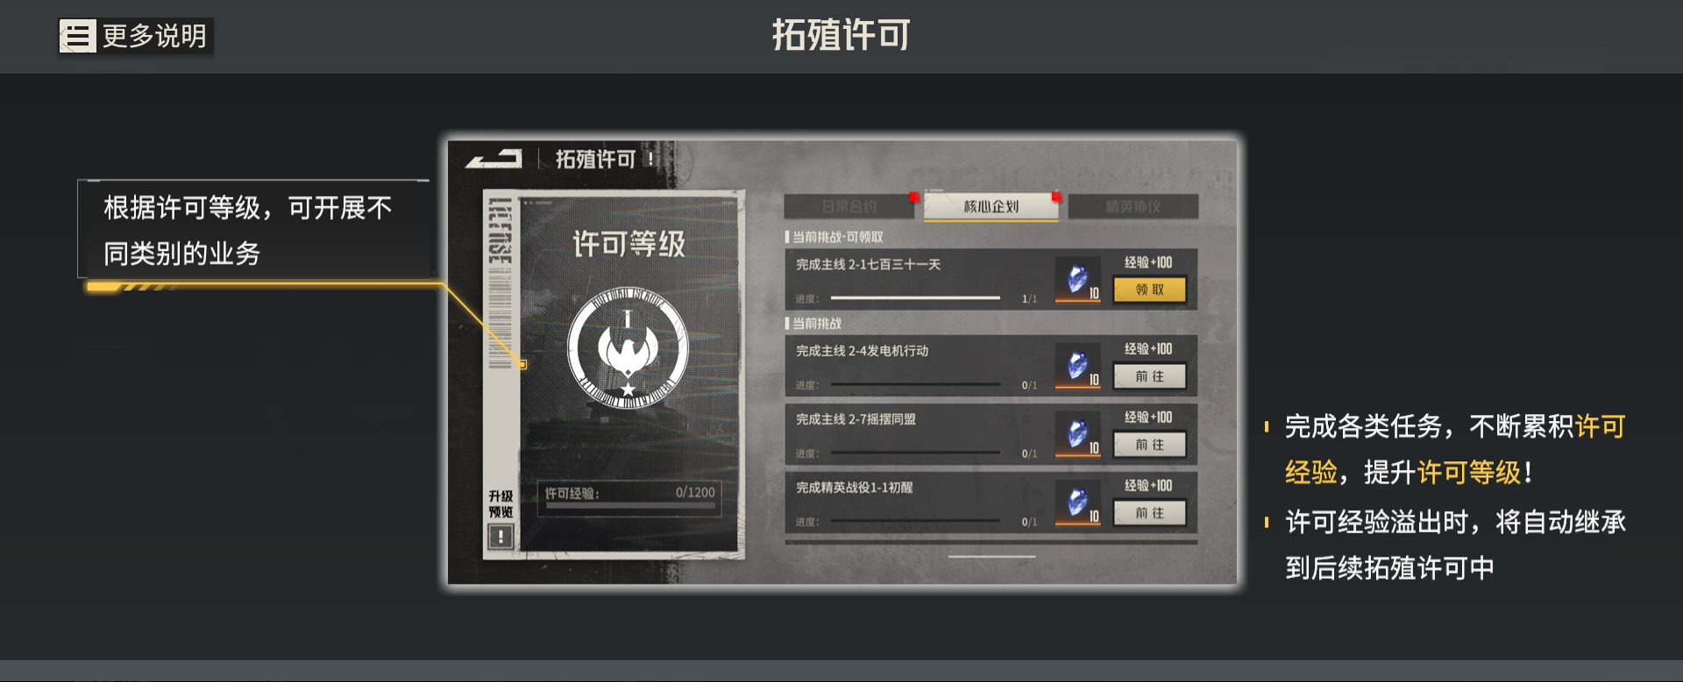1683x682 pixels.
Task: Click the crystal reward icon for 2-7摇摆同盟
Action: [1078, 434]
